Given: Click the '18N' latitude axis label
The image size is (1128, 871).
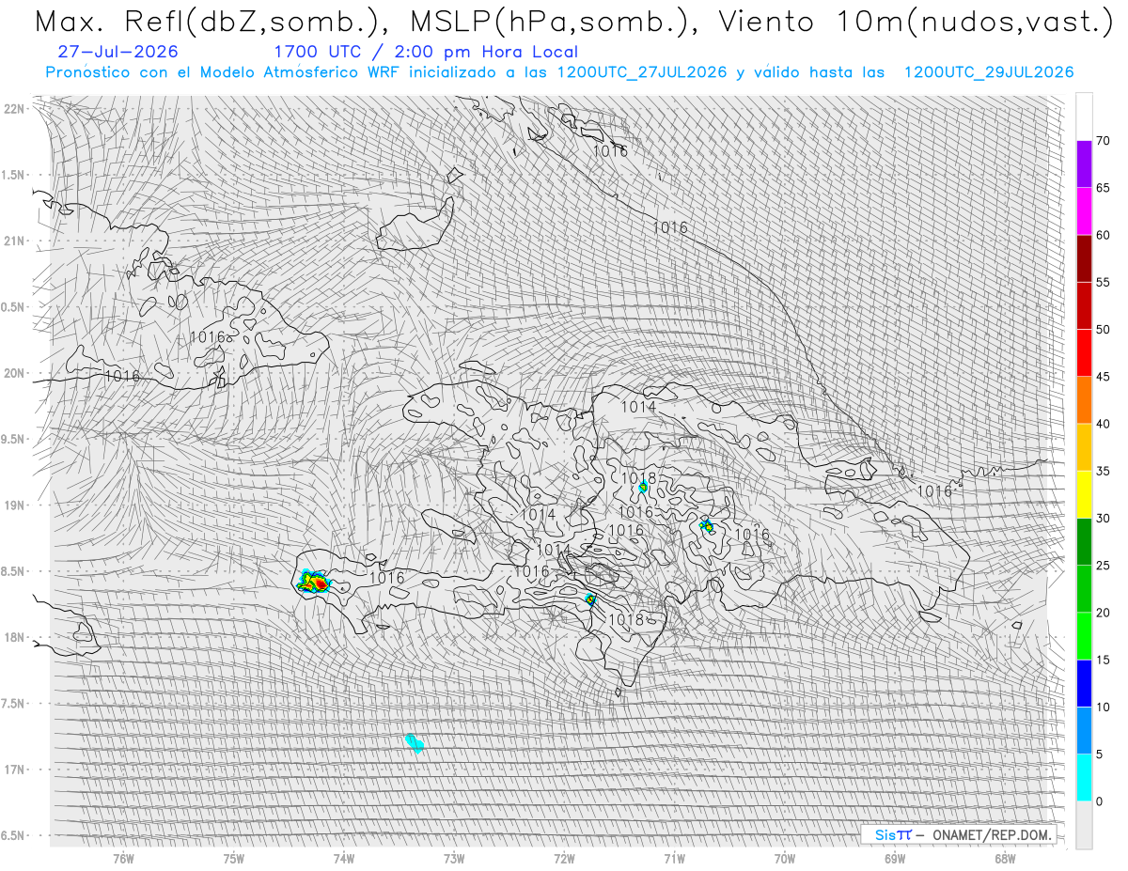Looking at the screenshot, I should 14,638.
